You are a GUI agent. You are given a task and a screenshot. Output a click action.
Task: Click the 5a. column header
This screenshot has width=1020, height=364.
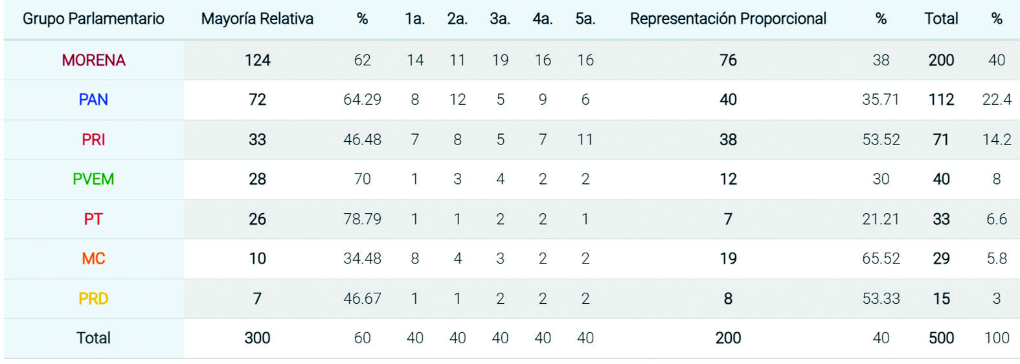tap(585, 19)
